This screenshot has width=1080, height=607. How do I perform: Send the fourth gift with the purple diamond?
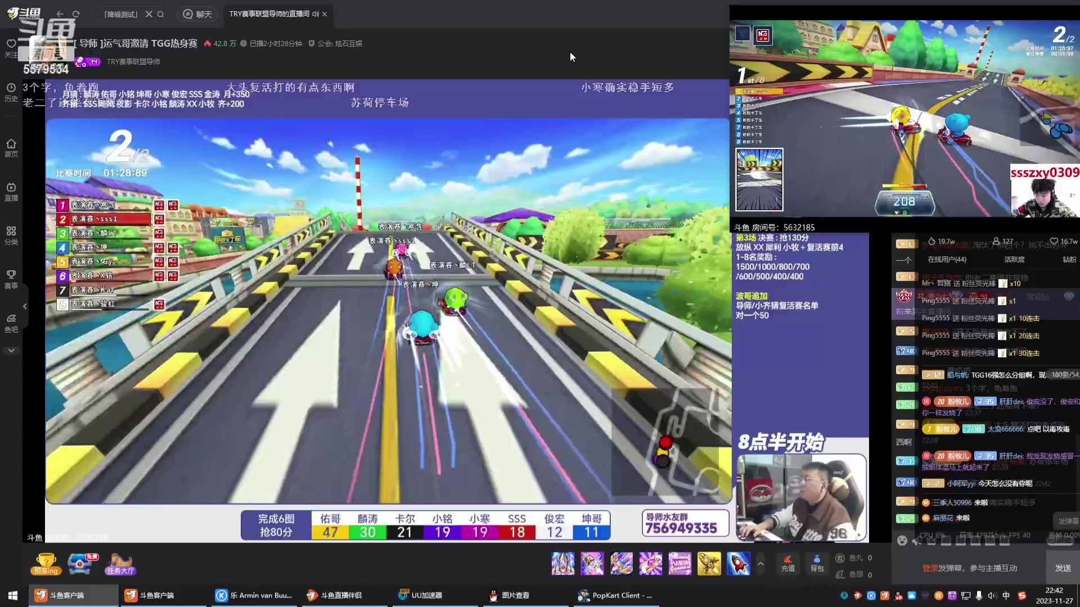[650, 564]
